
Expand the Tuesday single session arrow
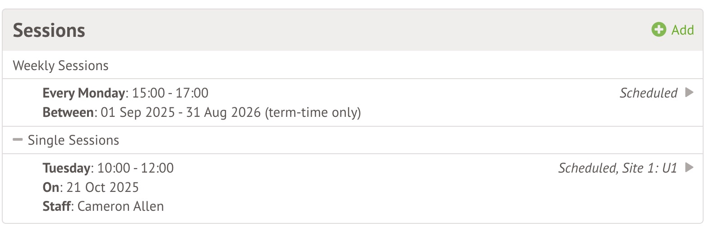tap(689, 168)
